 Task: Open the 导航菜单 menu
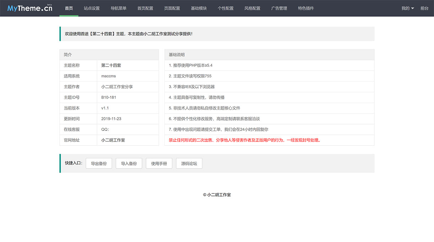click(118, 8)
